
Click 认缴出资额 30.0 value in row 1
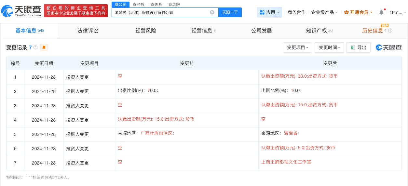pos(299,76)
